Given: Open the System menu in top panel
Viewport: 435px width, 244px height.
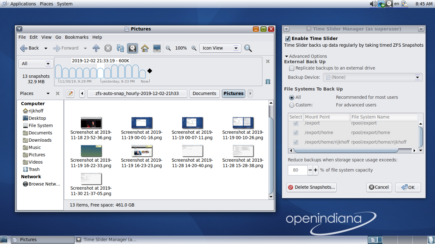Looking at the screenshot, I should click(65, 4).
